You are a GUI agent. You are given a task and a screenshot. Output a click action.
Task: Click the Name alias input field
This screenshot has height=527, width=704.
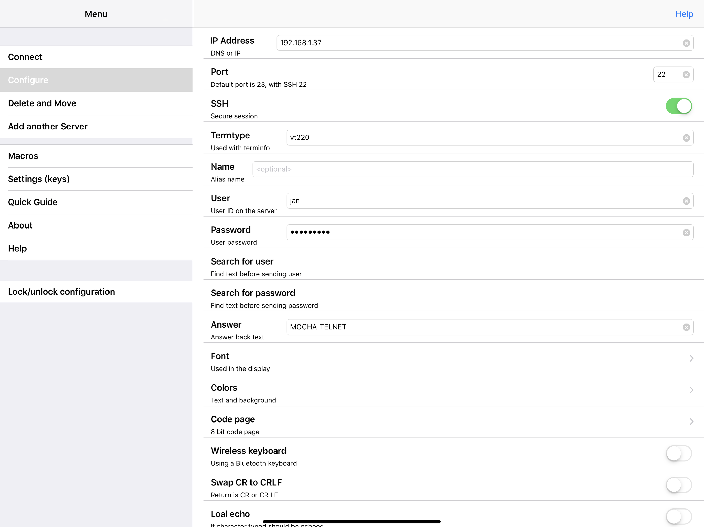[472, 169]
